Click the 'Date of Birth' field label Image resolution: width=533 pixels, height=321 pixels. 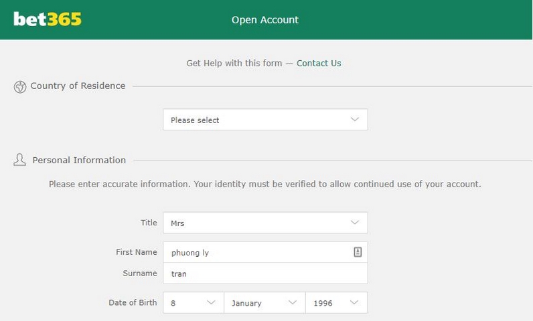tap(133, 302)
